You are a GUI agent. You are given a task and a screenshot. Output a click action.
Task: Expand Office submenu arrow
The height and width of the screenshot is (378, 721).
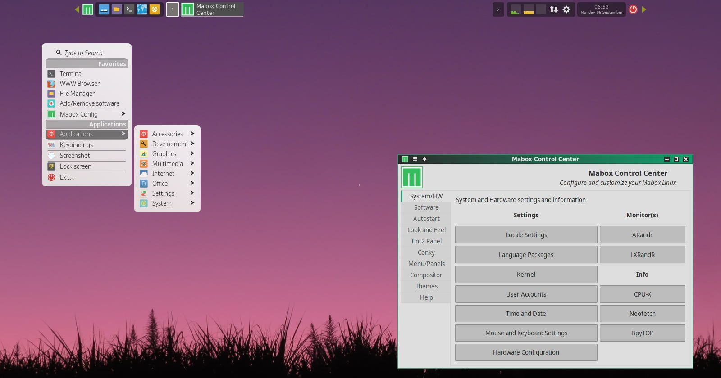pyautogui.click(x=192, y=183)
